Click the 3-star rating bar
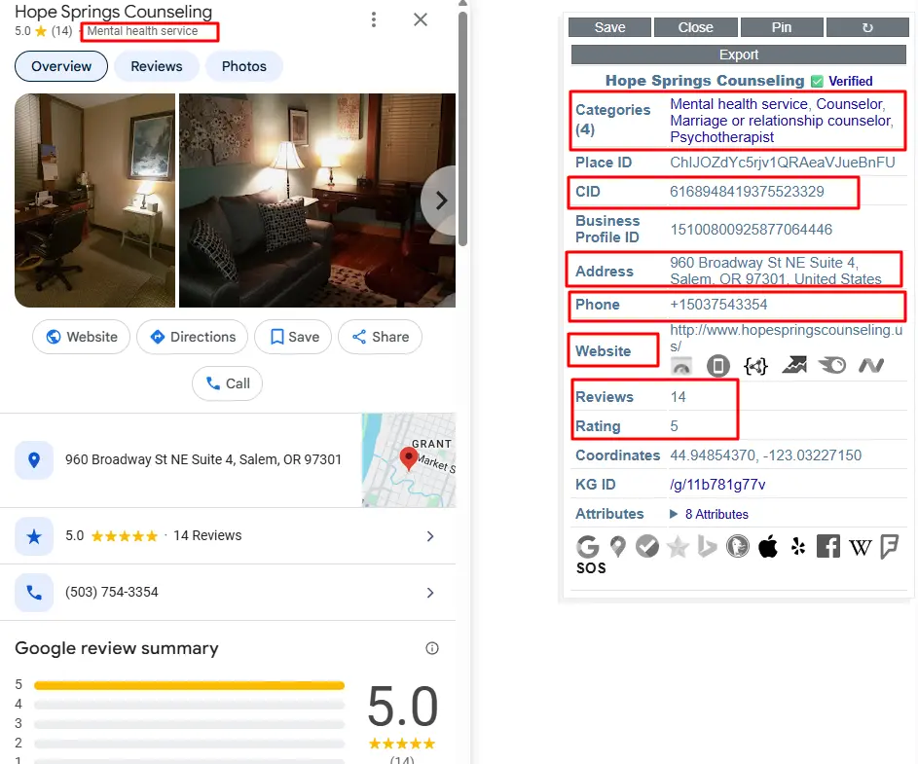918x764 pixels. (189, 724)
